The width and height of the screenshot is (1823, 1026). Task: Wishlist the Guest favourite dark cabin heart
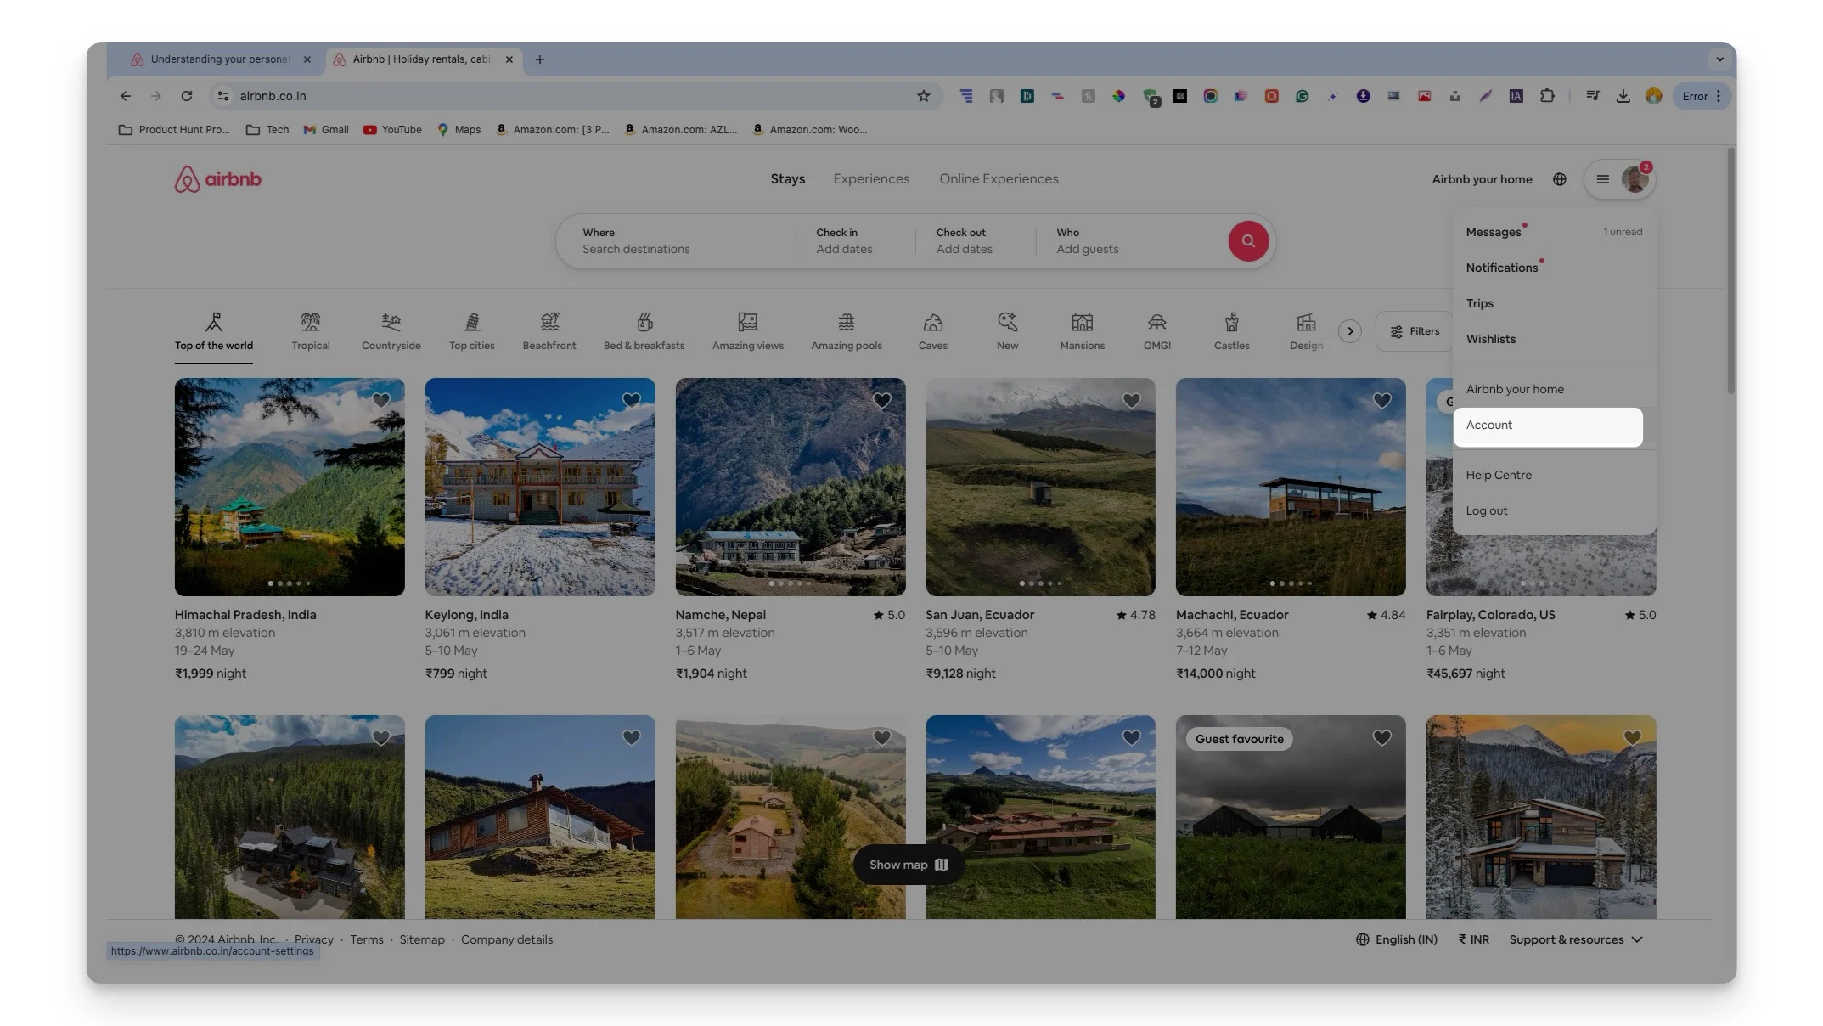(1381, 738)
